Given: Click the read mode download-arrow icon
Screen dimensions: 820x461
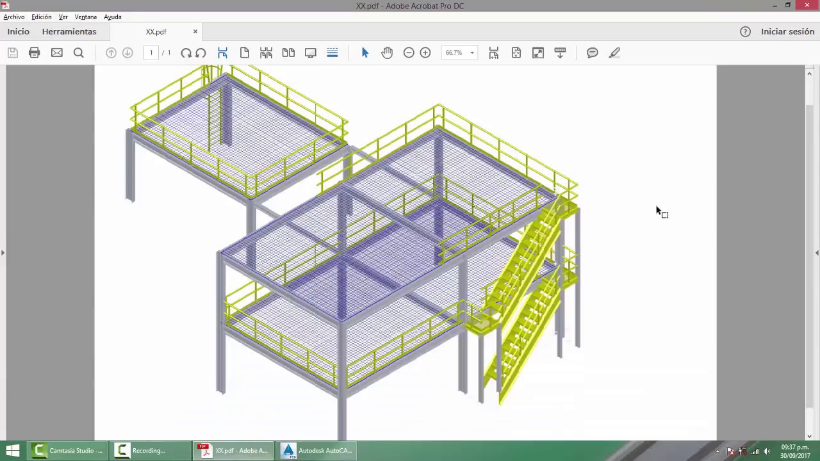Looking at the screenshot, I should coord(560,53).
